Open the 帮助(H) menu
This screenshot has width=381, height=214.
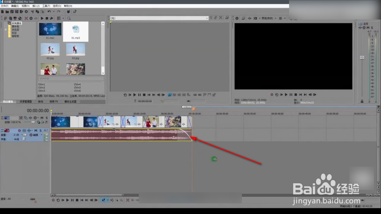[68, 6]
